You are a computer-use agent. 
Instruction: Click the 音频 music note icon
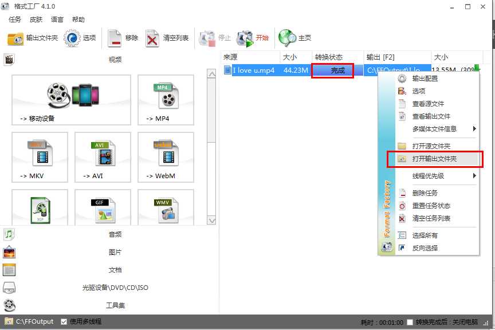pyautogui.click(x=9, y=234)
